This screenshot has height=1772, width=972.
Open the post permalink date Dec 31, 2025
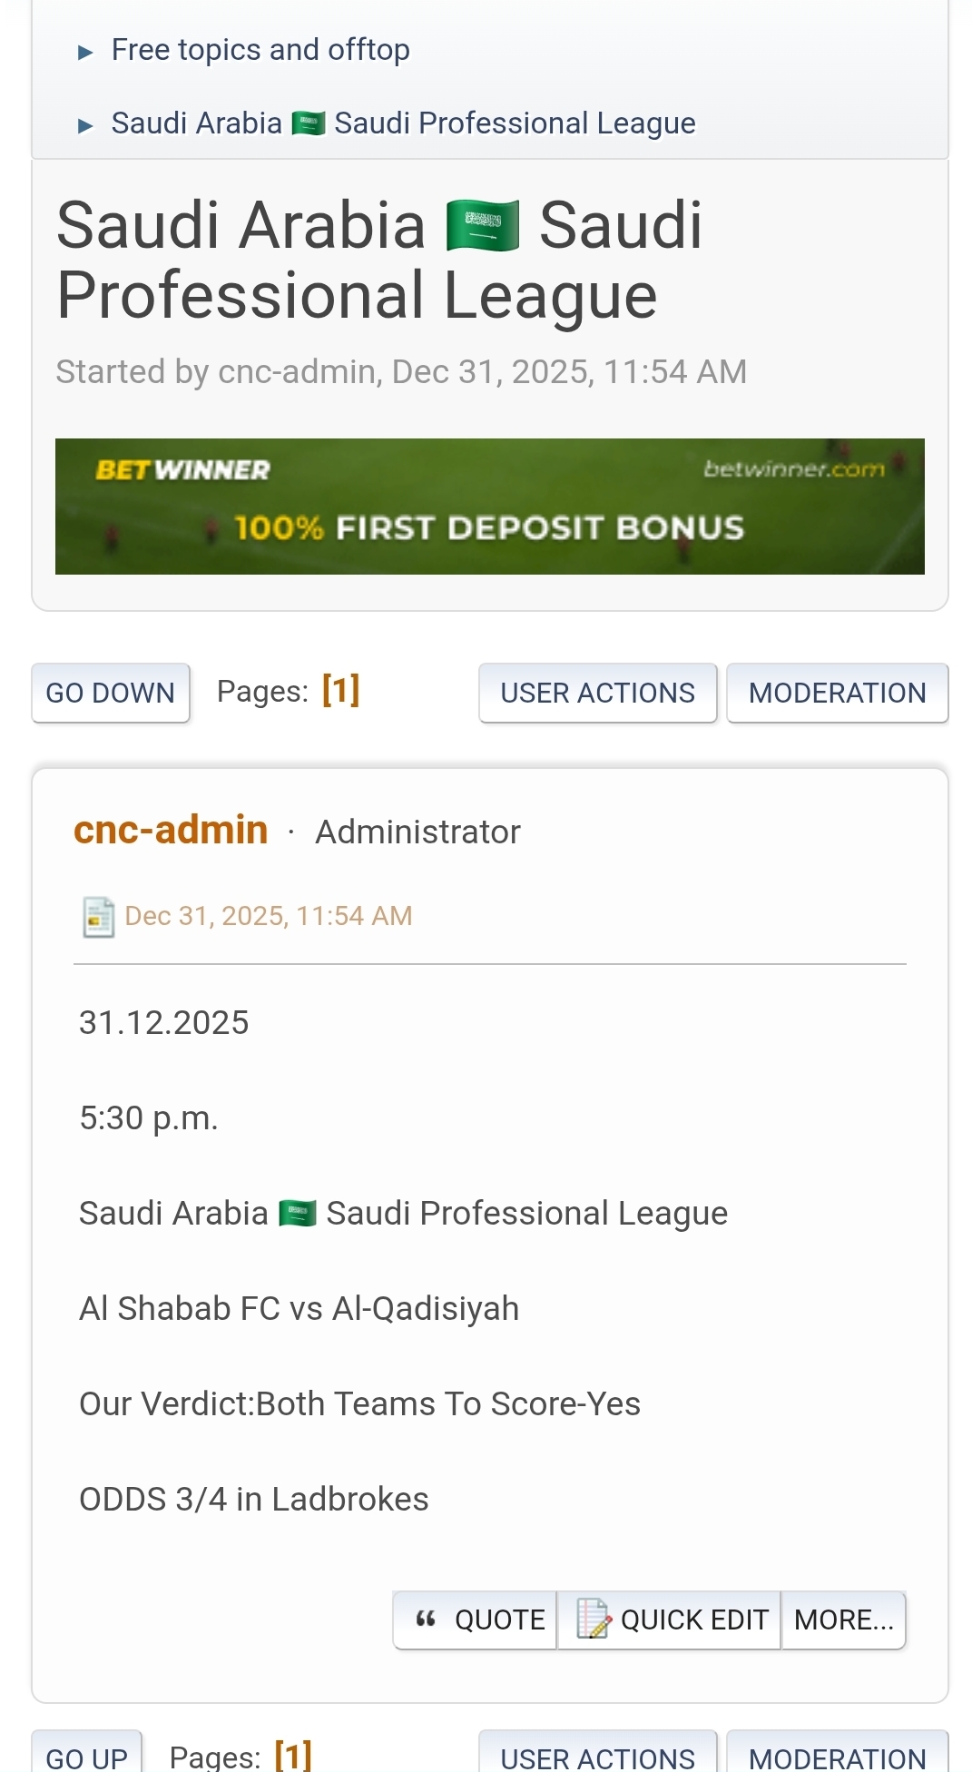[269, 916]
